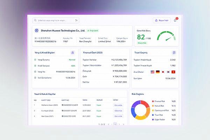Go to next page in records pagination
Image resolution: width=210 pixels, height=140 pixels.
coord(119,124)
